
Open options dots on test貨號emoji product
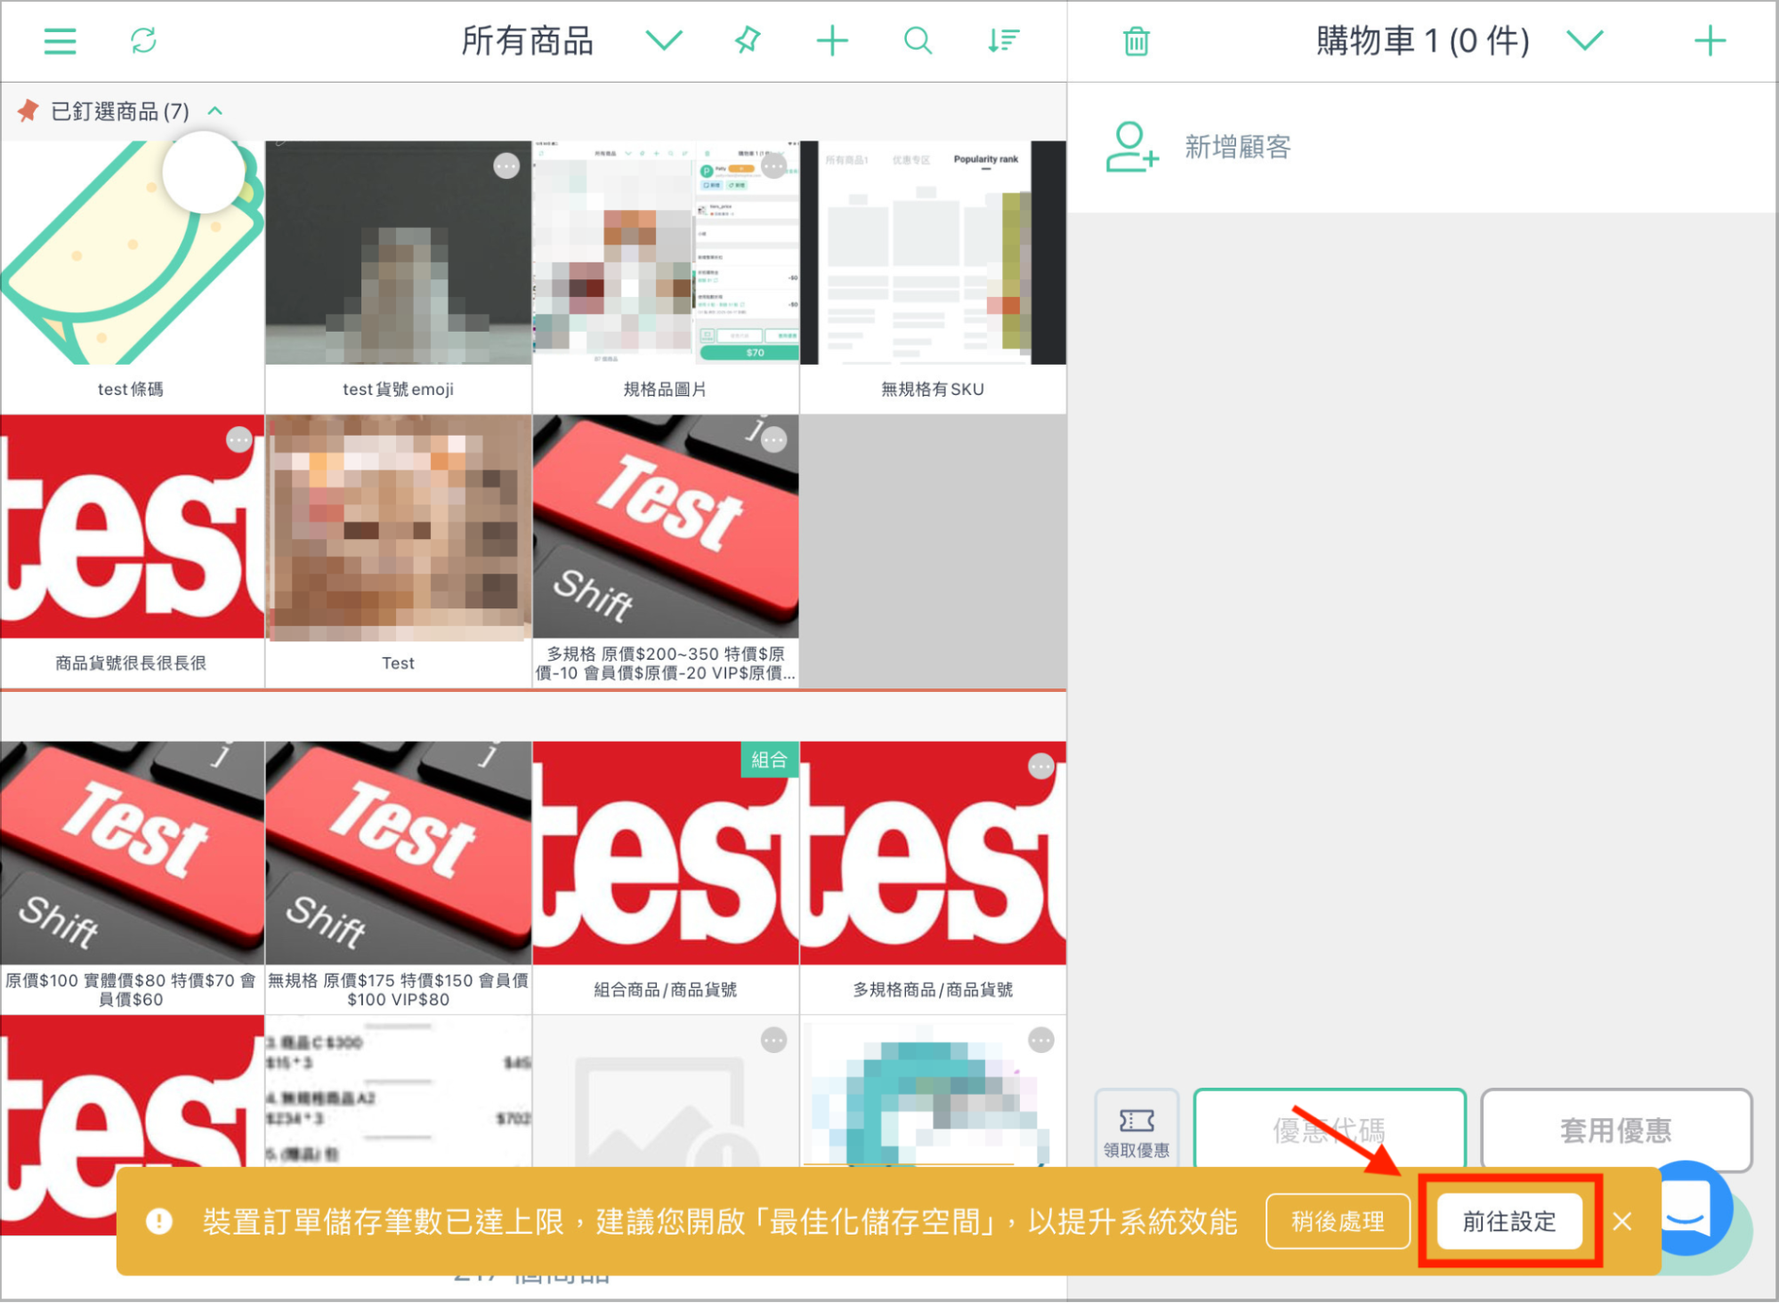pyautogui.click(x=506, y=166)
